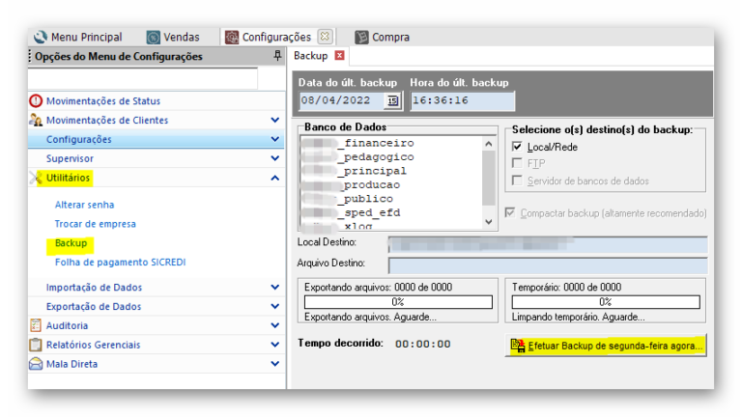Image resolution: width=742 pixels, height=417 pixels.
Task: Expand Exportação de Dados chevron
Action: pyautogui.click(x=274, y=306)
